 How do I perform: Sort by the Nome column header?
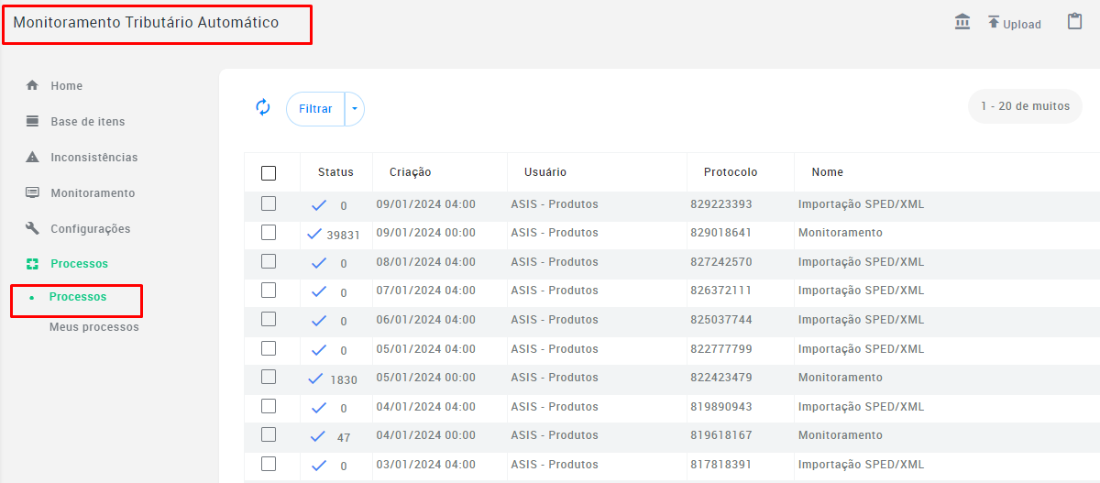coord(827,172)
